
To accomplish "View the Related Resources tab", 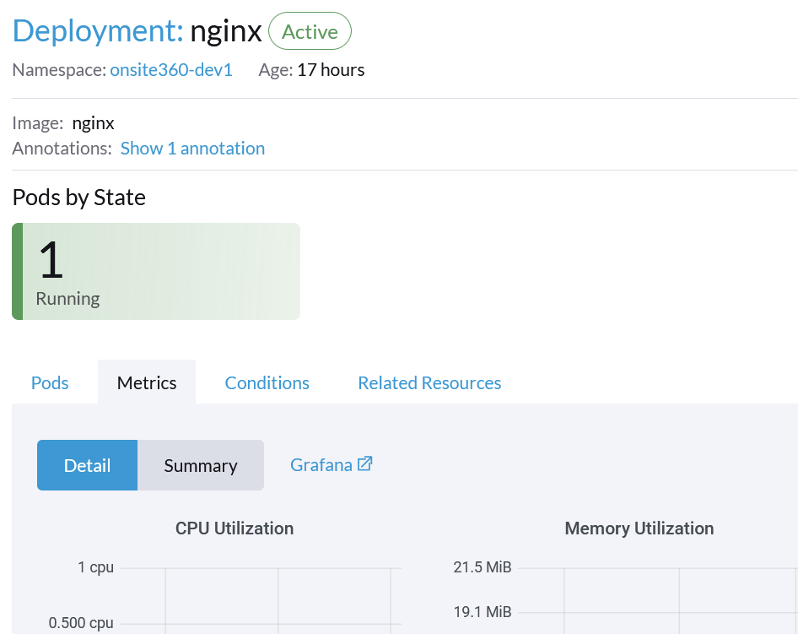I will point(429,382).
